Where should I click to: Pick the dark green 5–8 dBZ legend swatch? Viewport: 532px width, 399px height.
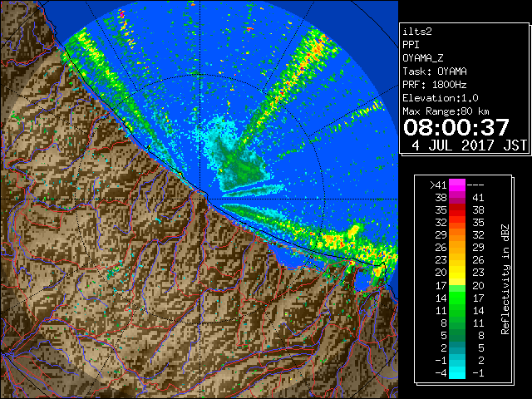(x=457, y=335)
